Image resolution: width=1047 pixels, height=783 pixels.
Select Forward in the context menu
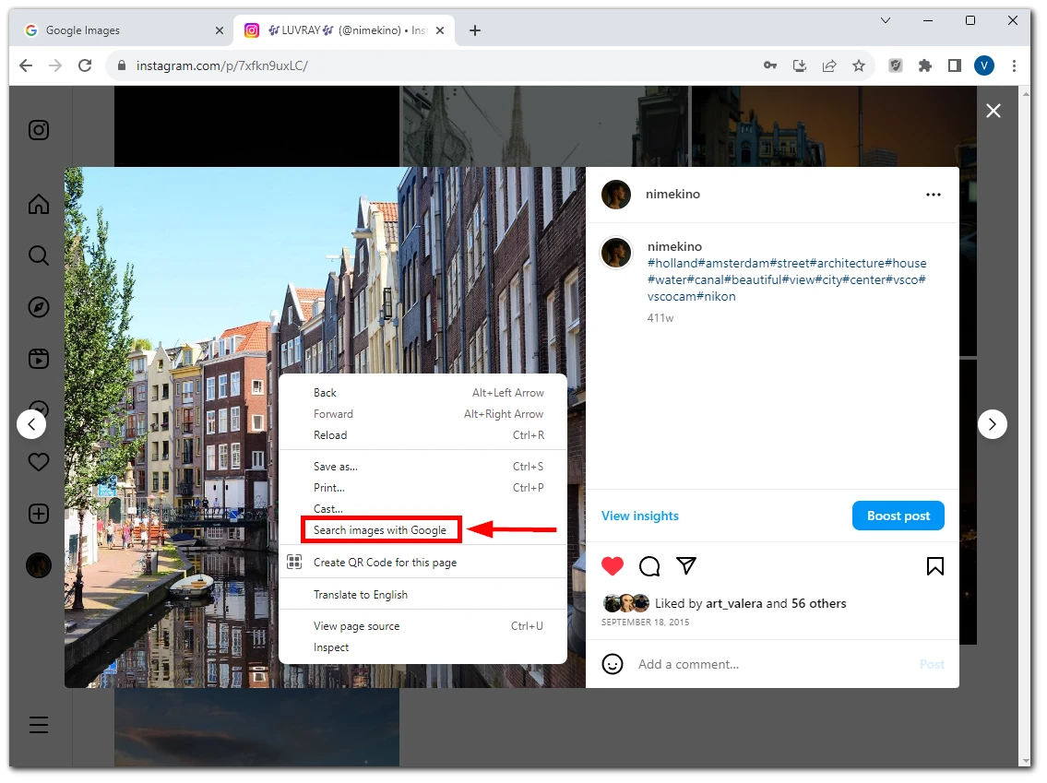click(x=422, y=414)
